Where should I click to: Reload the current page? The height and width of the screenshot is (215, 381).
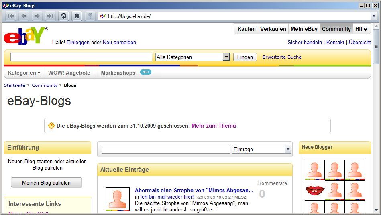(x=64, y=16)
